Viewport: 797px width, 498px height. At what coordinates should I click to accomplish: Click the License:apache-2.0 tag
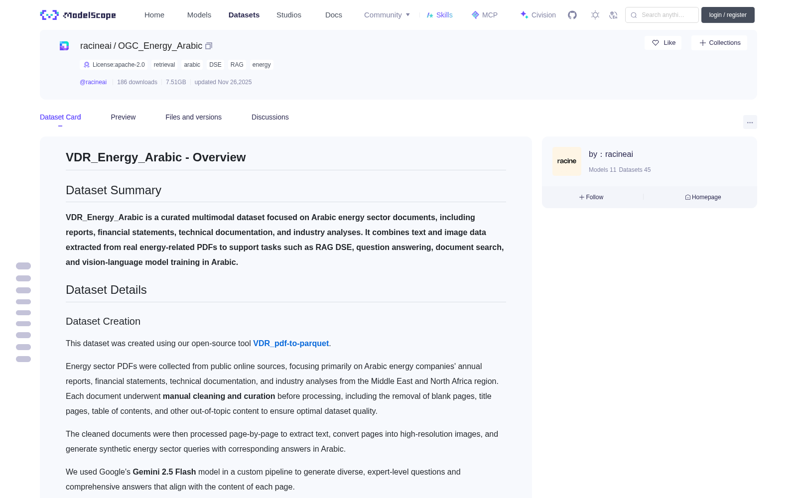114,65
